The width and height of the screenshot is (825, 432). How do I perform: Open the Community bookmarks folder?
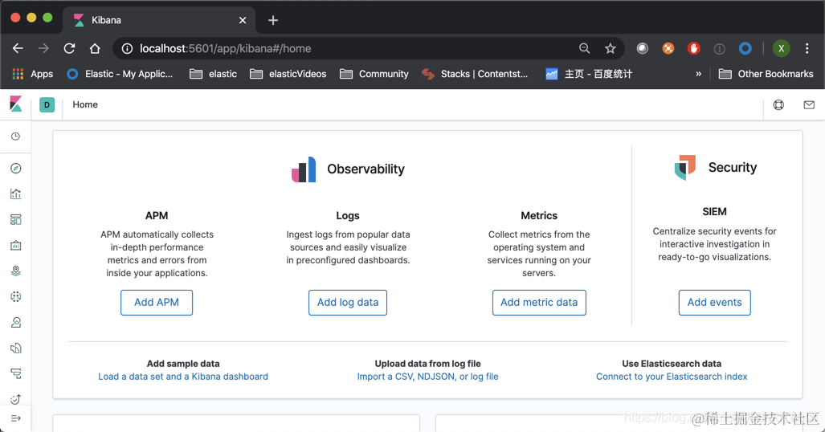pyautogui.click(x=374, y=74)
